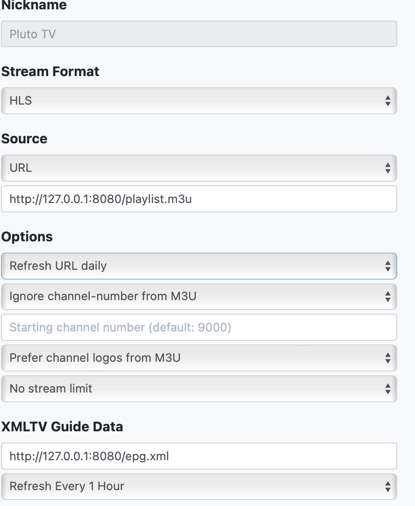Screen dimensions: 415x506
Task: Click the arrows icon on No stream limit selector
Action: [387, 388]
